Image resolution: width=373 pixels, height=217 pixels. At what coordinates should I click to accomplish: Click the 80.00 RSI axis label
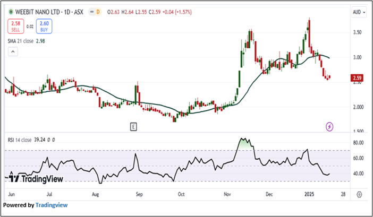tap(358, 143)
